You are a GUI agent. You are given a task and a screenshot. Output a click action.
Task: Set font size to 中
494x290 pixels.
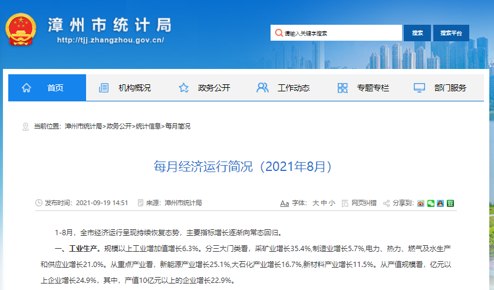(324, 203)
